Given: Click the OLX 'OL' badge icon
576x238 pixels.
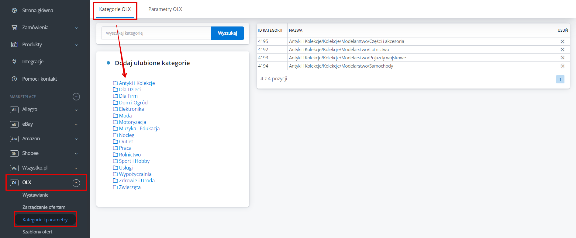Looking at the screenshot, I should pos(14,183).
